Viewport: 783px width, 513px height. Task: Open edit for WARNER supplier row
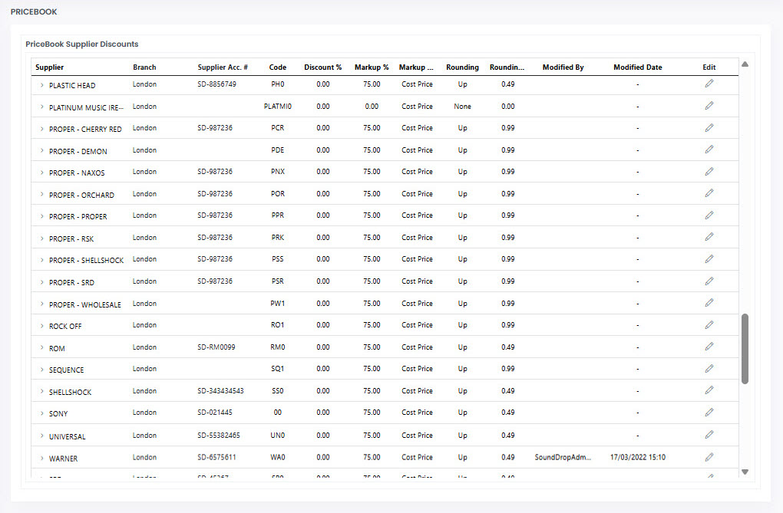709,457
